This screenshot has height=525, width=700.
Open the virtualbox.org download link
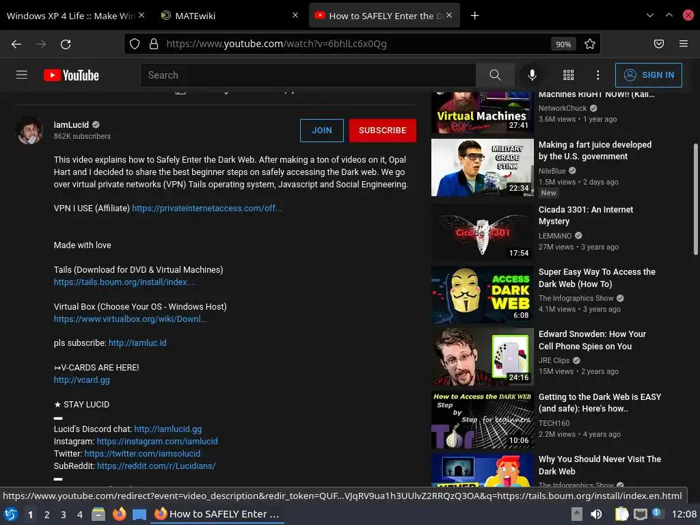pyautogui.click(x=131, y=319)
